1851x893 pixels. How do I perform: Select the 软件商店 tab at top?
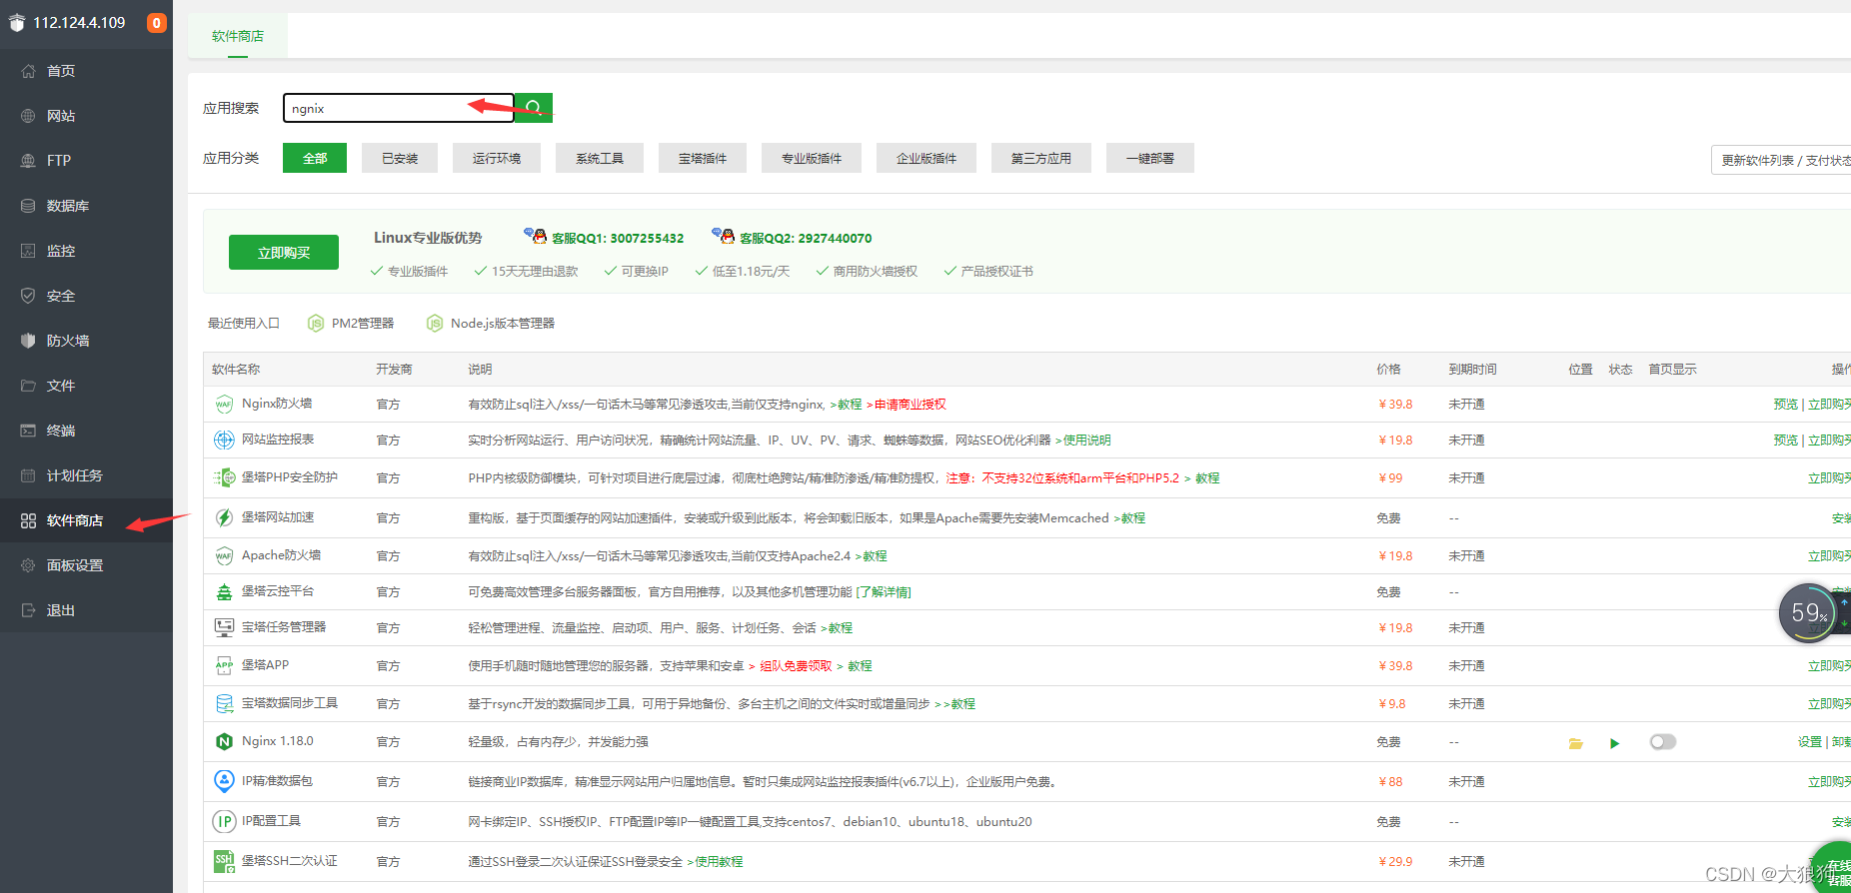(x=238, y=36)
